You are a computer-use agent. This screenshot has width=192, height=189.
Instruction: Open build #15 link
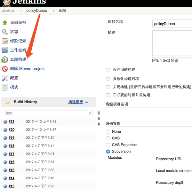coord(12,170)
